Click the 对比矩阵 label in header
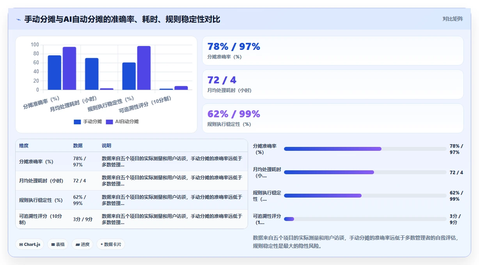 [x=452, y=19]
